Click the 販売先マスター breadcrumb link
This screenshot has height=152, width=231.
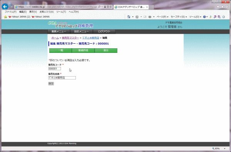coord(70,38)
